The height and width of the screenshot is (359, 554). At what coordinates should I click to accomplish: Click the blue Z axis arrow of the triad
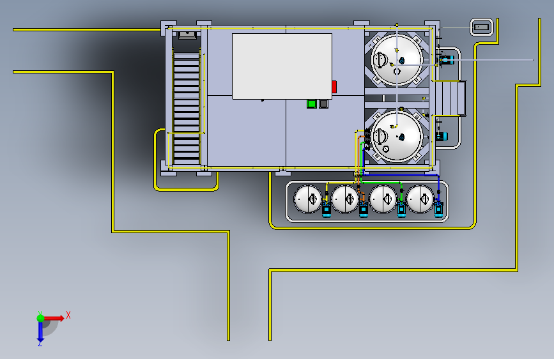tap(40, 332)
